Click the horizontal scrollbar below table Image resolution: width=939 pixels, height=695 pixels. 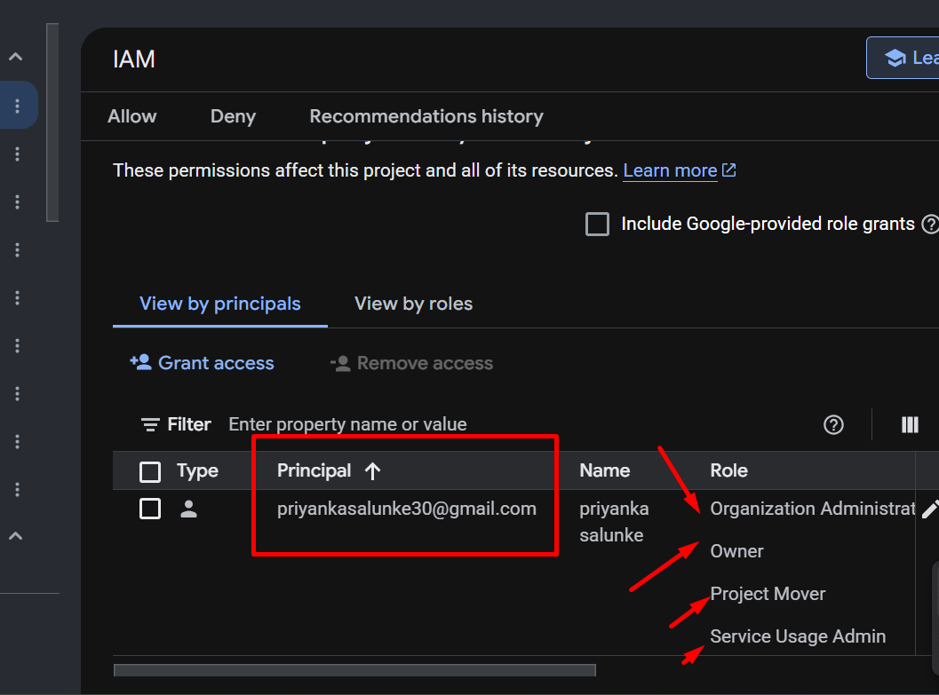coord(354,670)
